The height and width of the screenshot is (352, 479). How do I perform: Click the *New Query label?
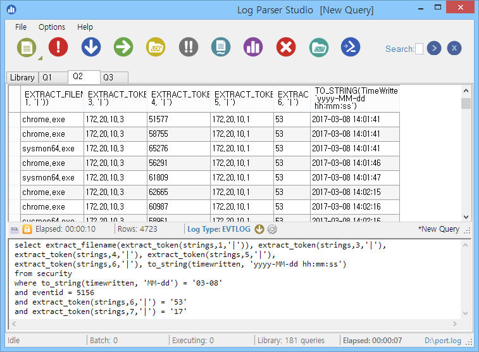[x=439, y=229]
